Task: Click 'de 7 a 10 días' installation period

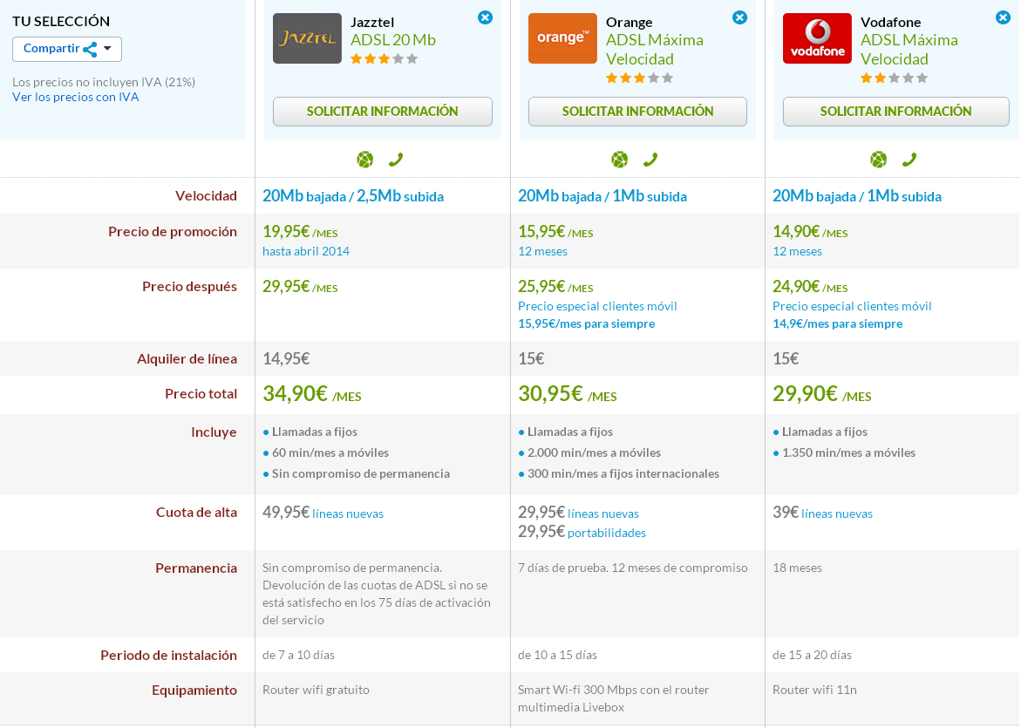Action: coord(298,655)
